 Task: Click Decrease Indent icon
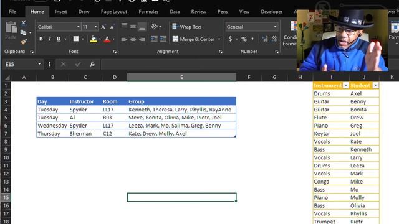[x=154, y=39]
